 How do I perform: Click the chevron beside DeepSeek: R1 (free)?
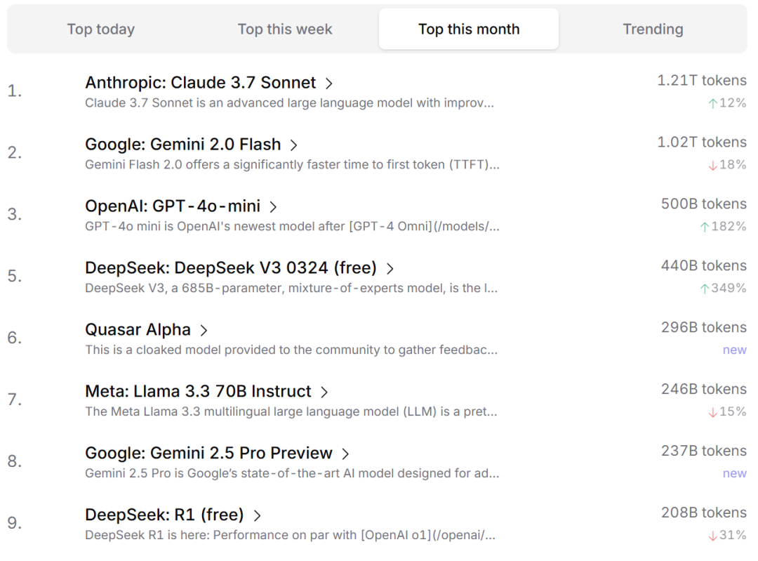point(256,516)
